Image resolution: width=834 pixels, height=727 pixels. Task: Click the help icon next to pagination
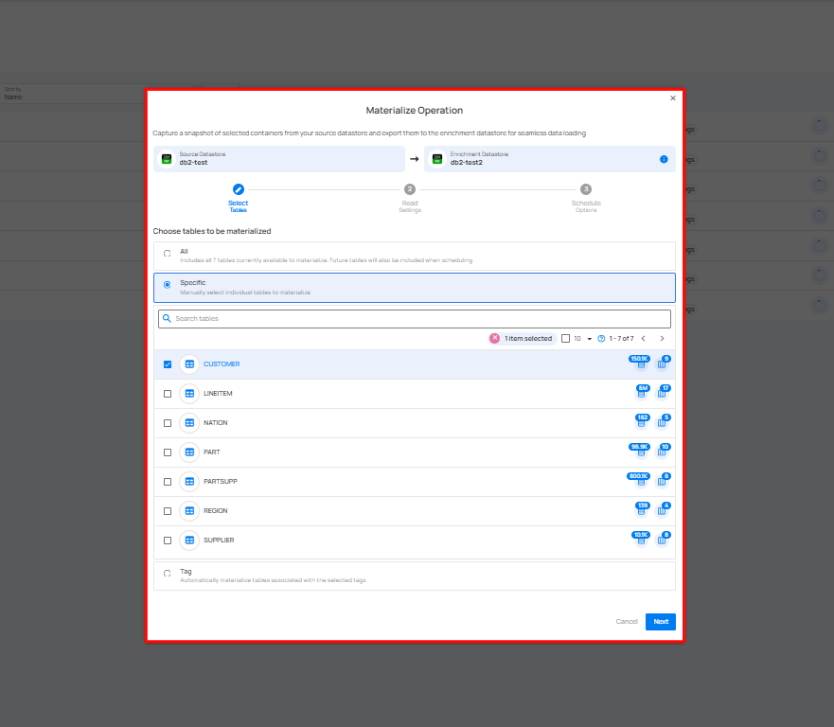coord(603,337)
